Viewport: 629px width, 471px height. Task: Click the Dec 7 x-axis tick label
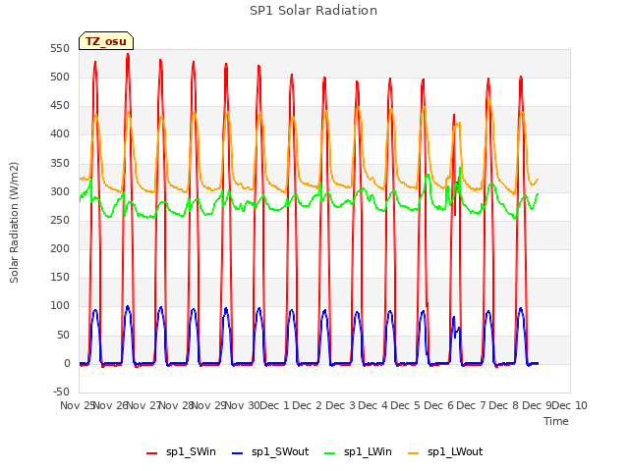point(471,405)
